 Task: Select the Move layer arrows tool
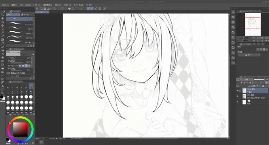point(3,25)
